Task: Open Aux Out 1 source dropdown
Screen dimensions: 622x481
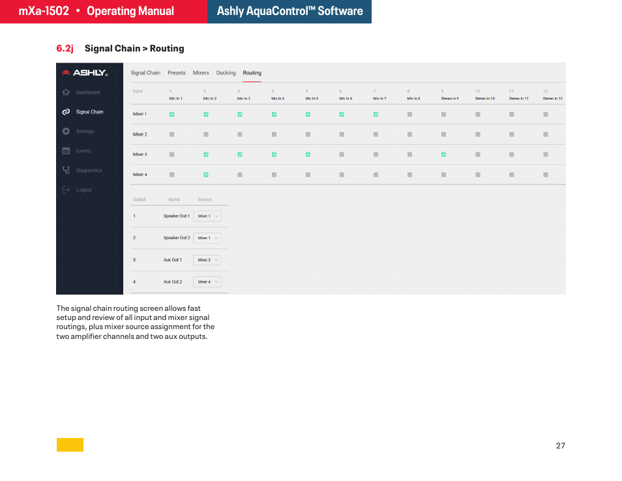Action: [207, 260]
